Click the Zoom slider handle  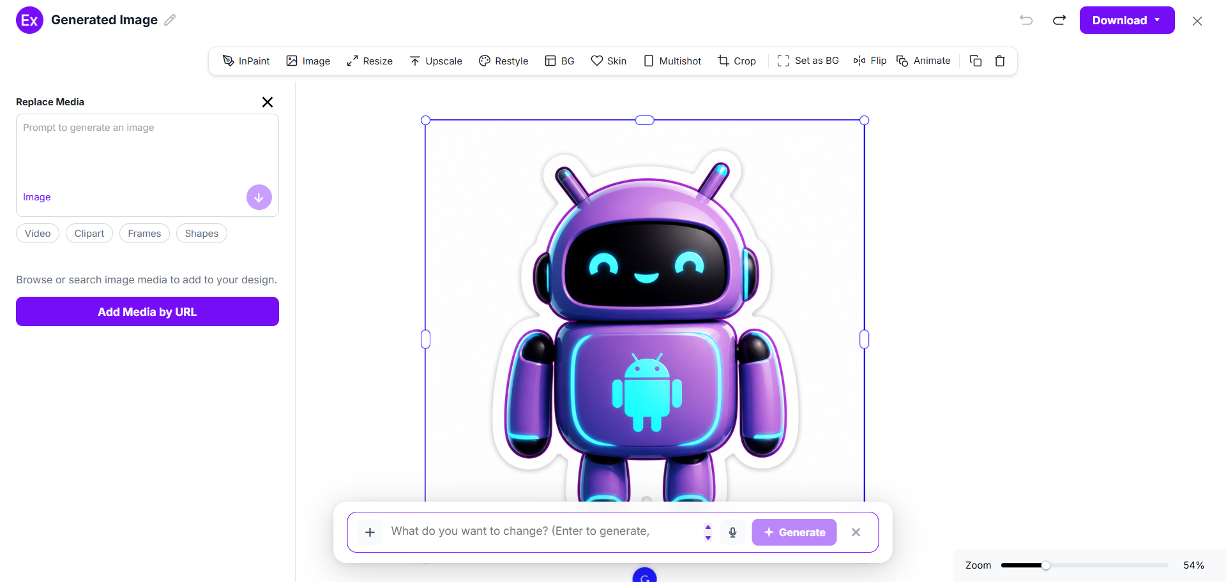tap(1046, 565)
